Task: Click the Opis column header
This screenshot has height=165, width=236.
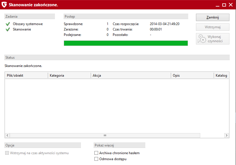Action: click(x=192, y=76)
